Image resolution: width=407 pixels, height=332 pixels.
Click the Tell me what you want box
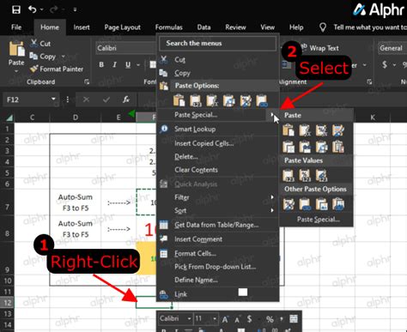point(370,27)
